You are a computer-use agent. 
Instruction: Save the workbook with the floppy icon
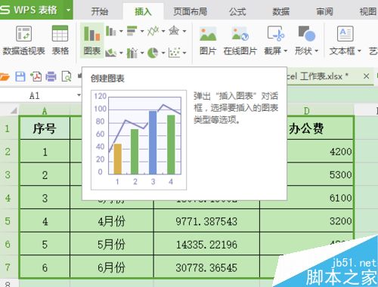click(20, 76)
